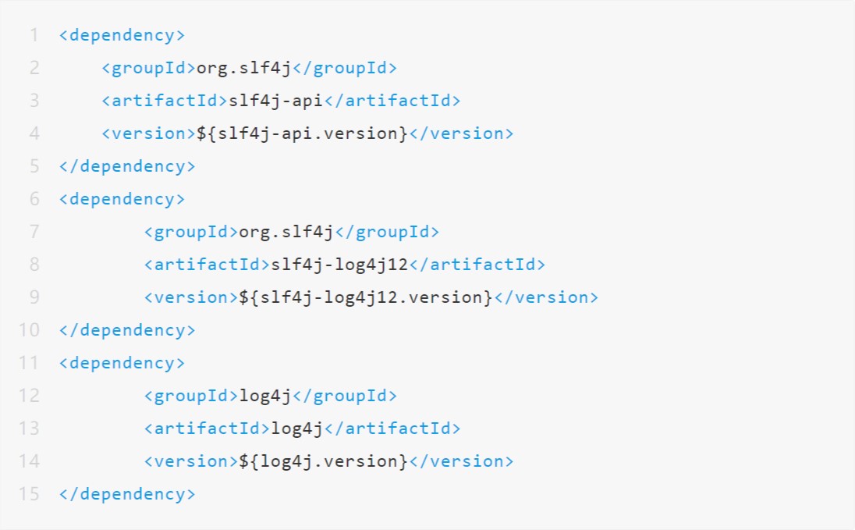The height and width of the screenshot is (530, 855).
Task: Click ${log4j.version} placeholder text
Action: 323,461
